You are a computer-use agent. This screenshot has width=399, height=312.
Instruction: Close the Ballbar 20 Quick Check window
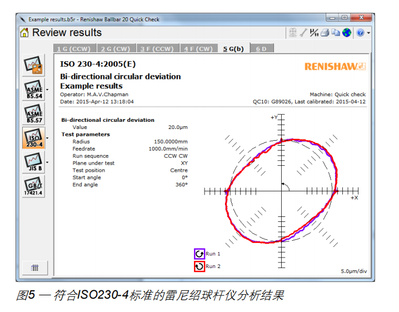(361, 17)
